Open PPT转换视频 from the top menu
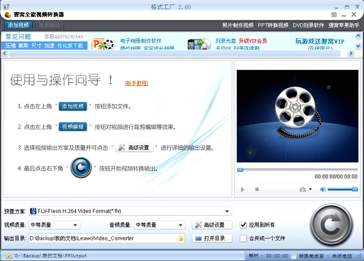This screenshot has height=261, width=364. coord(273,25)
